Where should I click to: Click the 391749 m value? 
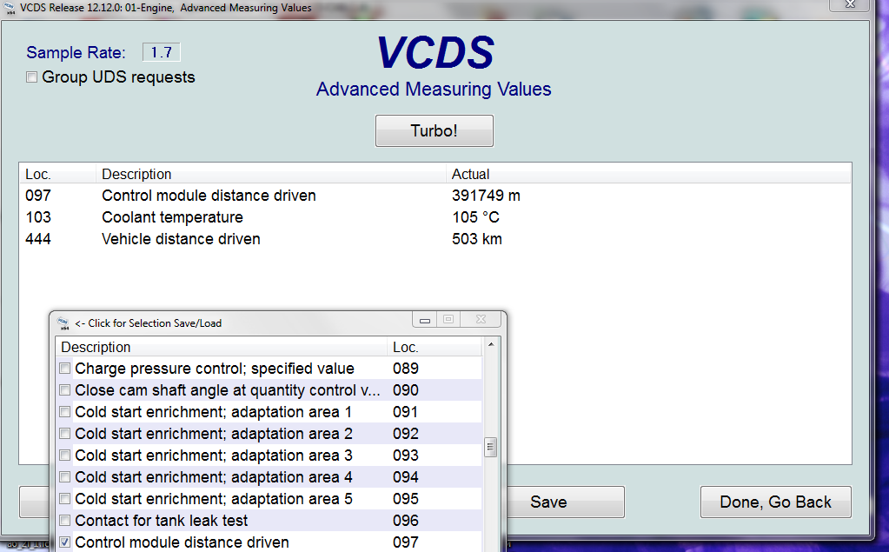(486, 196)
